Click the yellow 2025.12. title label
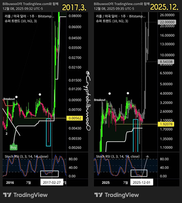 164,7
